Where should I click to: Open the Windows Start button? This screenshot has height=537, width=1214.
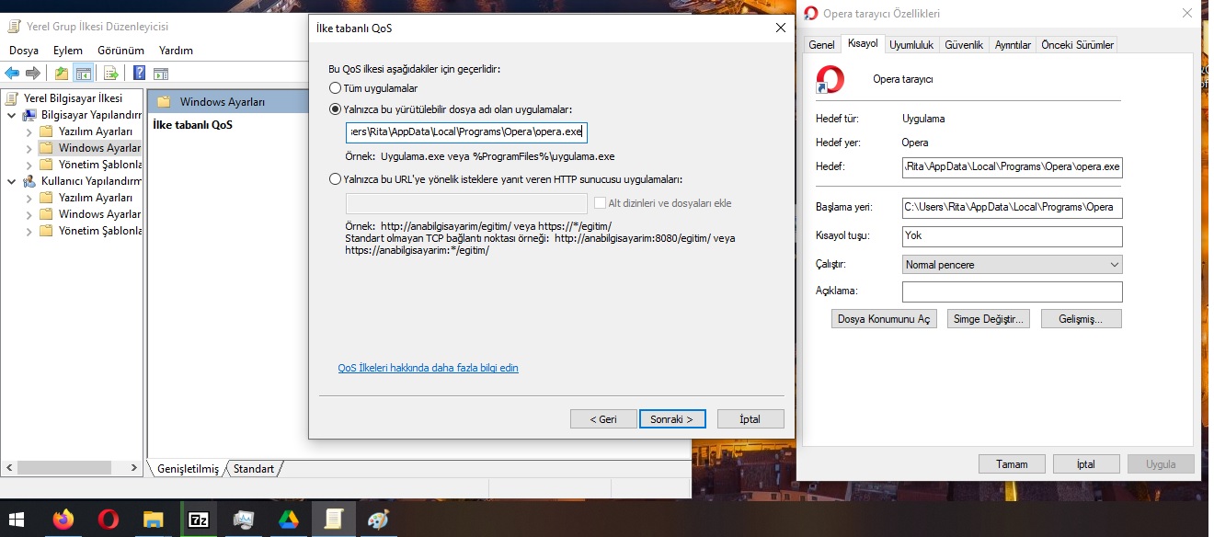click(17, 520)
